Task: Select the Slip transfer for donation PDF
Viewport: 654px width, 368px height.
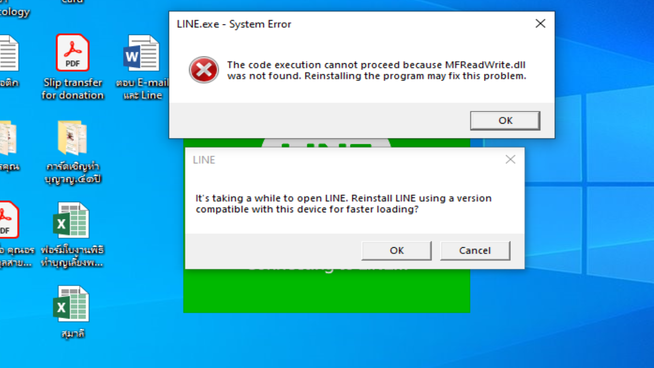Action: pos(72,67)
